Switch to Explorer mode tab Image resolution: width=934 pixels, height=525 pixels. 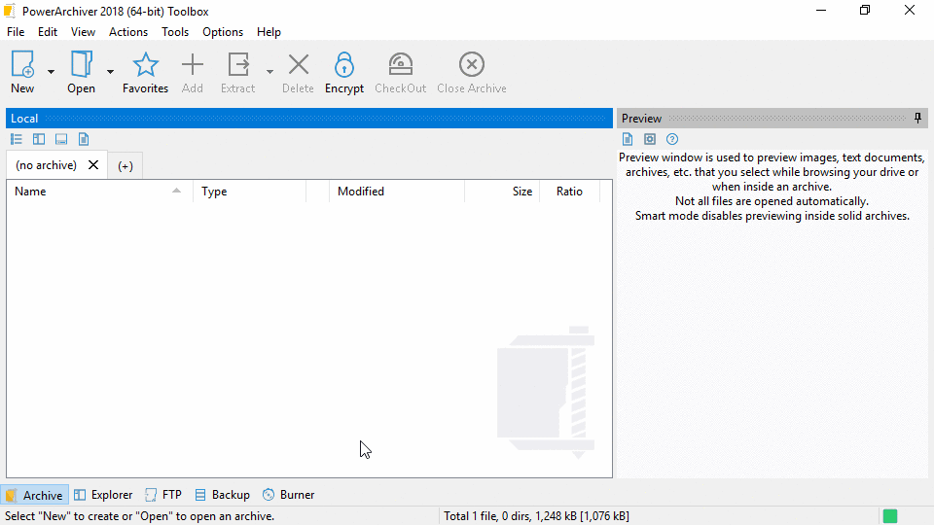coord(103,495)
